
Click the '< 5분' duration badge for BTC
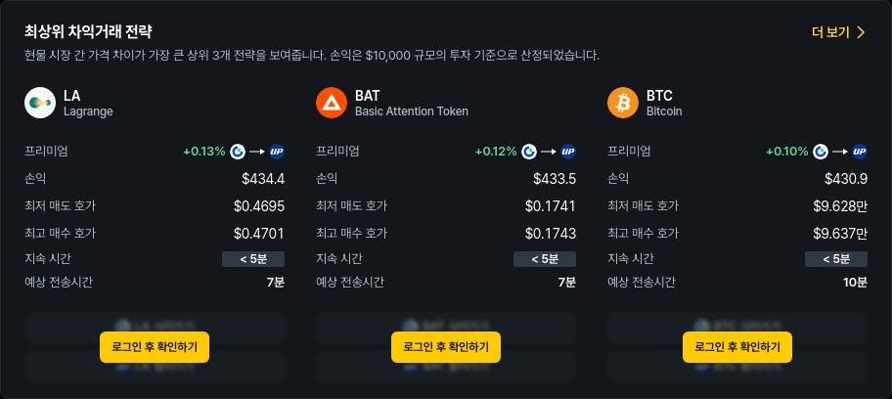click(x=836, y=259)
